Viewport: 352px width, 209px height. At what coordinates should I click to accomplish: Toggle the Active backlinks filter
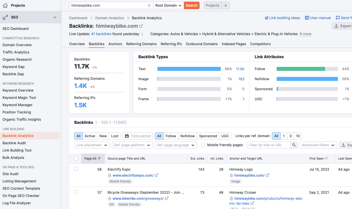tap(90, 136)
